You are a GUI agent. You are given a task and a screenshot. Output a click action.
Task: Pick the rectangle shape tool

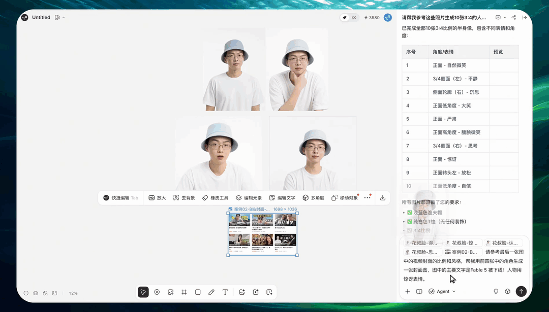pyautogui.click(x=198, y=292)
